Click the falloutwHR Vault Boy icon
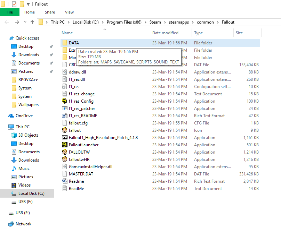The height and width of the screenshot is (233, 281). point(65,159)
